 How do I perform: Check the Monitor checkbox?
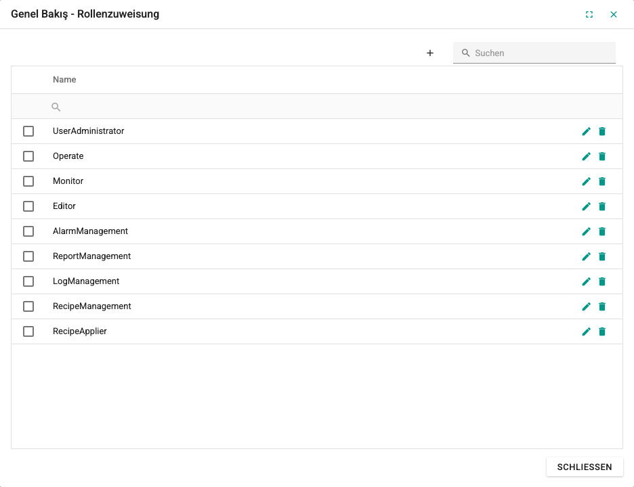point(28,181)
